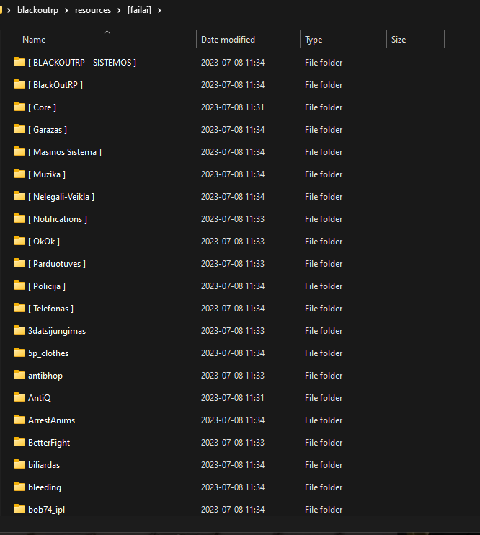Screen dimensions: 480x535
Task: Select folder icon for [ Nelegali-Veikla ]
Action: pyautogui.click(x=19, y=196)
